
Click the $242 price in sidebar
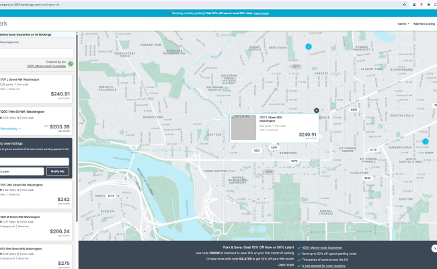(64, 199)
